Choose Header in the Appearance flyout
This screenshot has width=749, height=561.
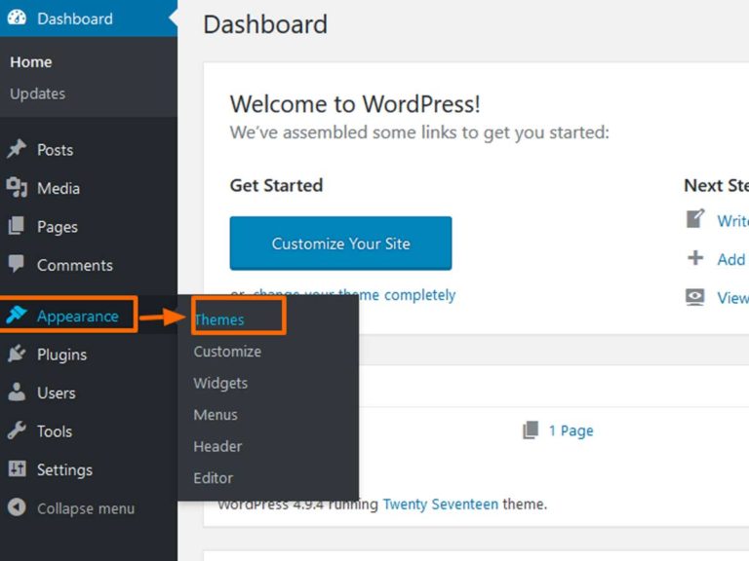[x=217, y=446]
